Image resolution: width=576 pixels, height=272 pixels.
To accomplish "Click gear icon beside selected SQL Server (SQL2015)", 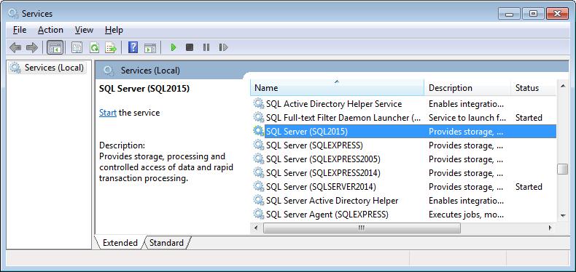I will click(259, 131).
